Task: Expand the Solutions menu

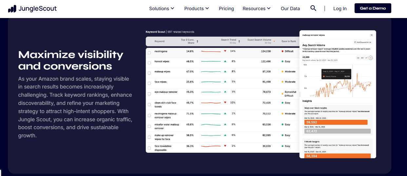Action: pos(162,9)
